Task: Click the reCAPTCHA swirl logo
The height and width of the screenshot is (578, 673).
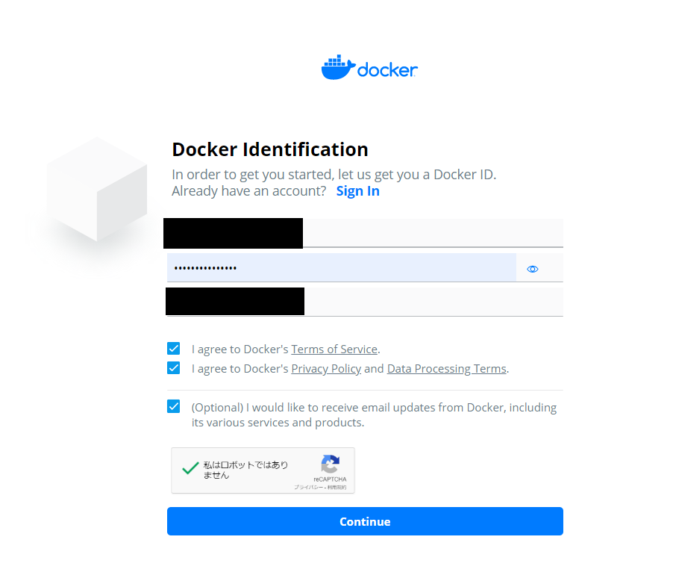Action: coord(330,464)
